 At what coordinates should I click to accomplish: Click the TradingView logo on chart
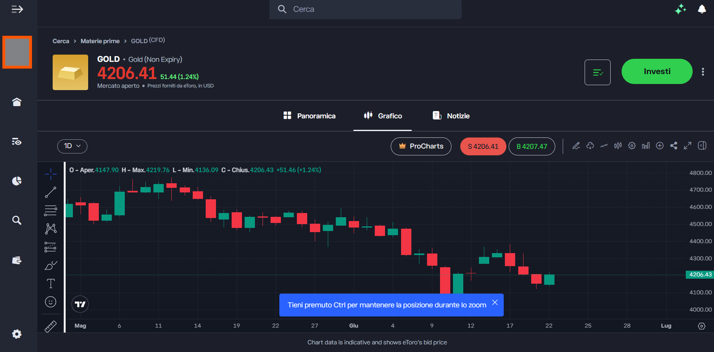click(80, 304)
